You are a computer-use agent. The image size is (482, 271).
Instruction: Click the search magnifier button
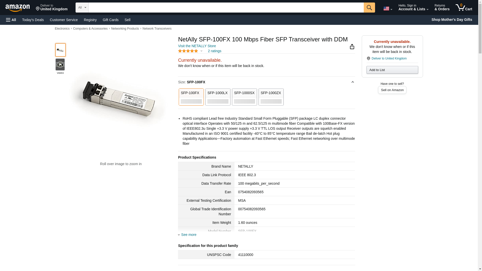click(x=369, y=8)
